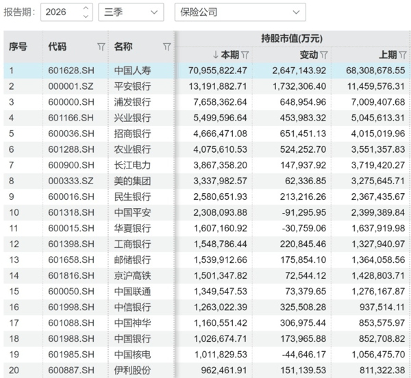Decrease report year with down arrow
Image resolution: width=411 pixels, height=378 pixels.
pos(86,16)
